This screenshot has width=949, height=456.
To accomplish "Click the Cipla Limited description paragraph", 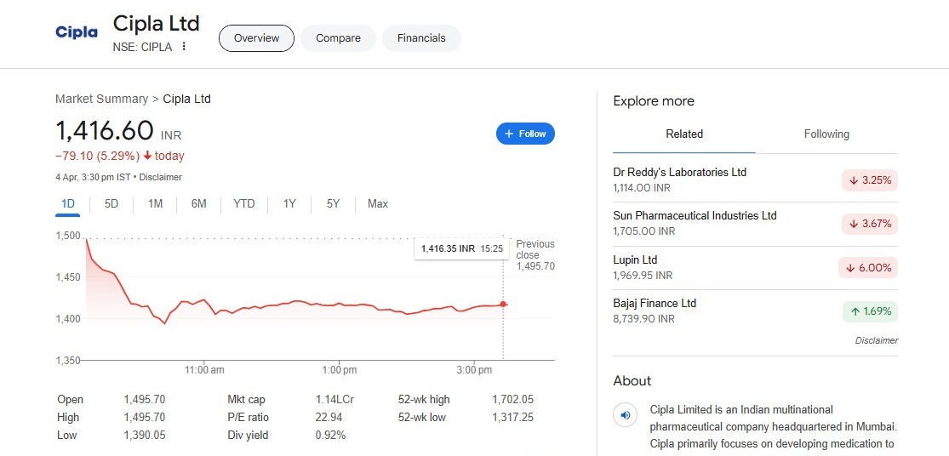I will point(773,427).
